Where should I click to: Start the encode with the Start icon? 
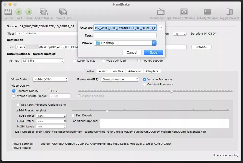[18, 12]
